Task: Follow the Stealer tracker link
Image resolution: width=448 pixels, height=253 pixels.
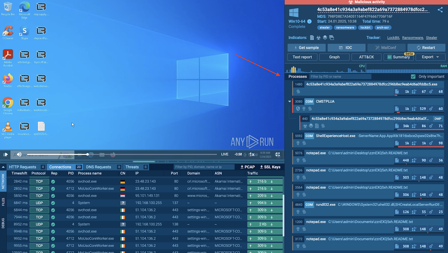Action: click(x=431, y=38)
